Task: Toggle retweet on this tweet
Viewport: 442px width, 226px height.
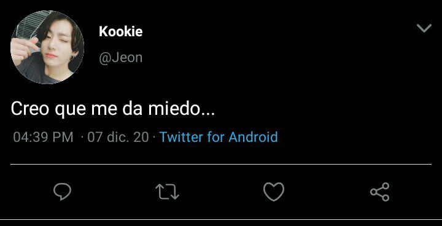Action: (x=168, y=192)
